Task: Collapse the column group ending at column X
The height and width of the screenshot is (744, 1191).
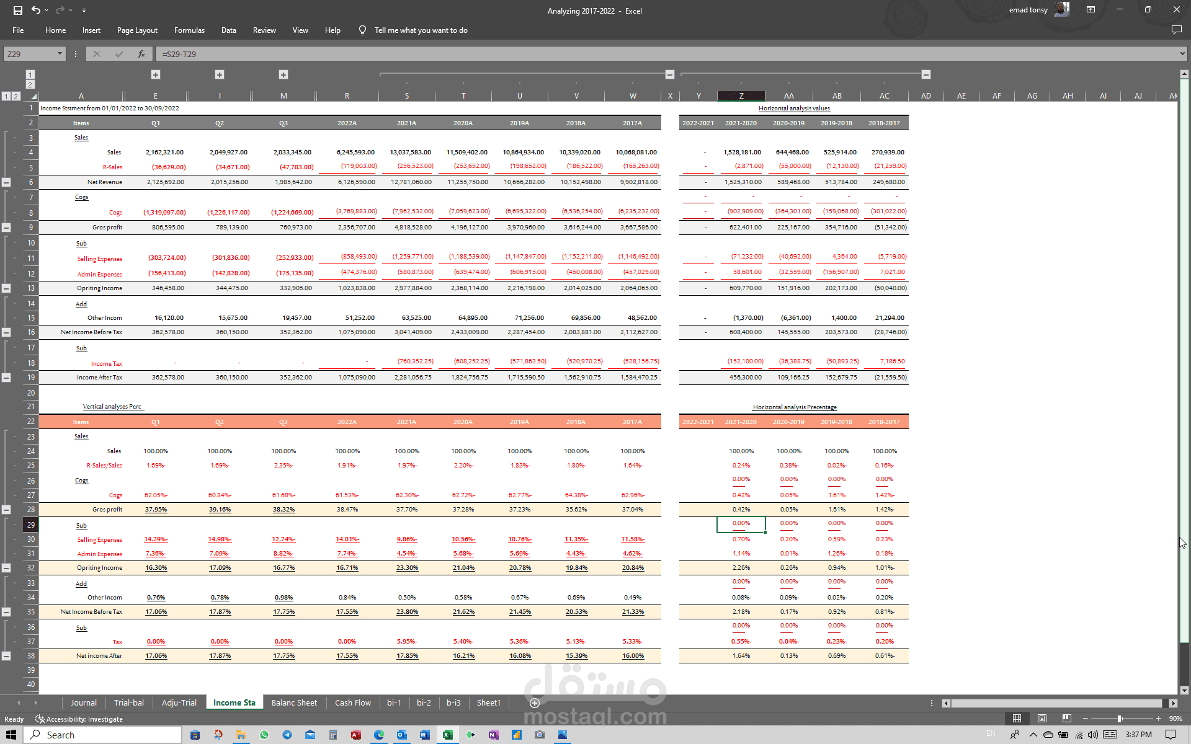Action: [670, 74]
